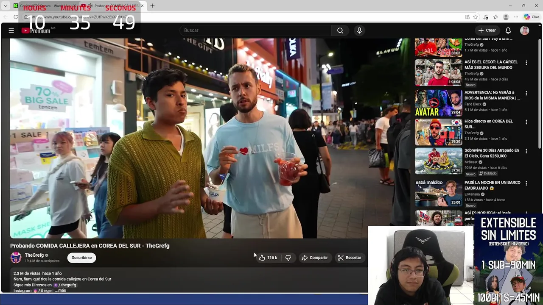Open the YouTube account avatar menu
Image resolution: width=543 pixels, height=305 pixels.
[525, 30]
